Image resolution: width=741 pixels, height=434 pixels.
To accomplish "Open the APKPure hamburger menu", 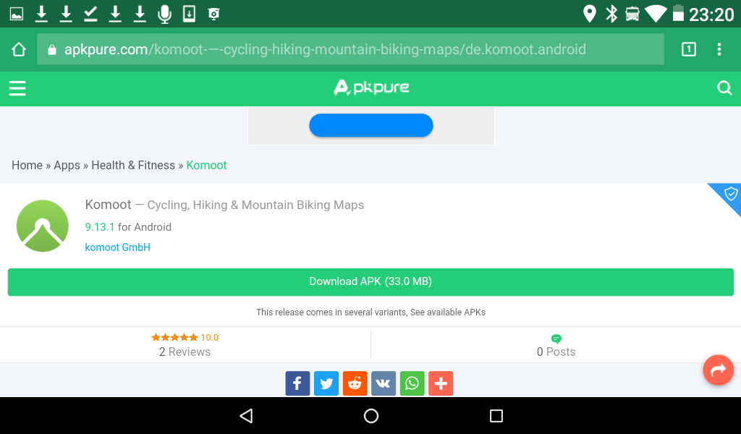I will click(x=17, y=88).
